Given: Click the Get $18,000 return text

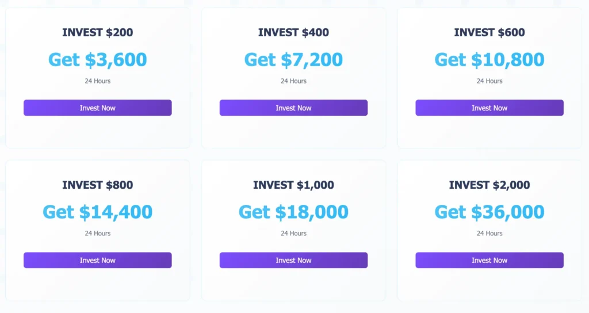Looking at the screenshot, I should pos(293,212).
